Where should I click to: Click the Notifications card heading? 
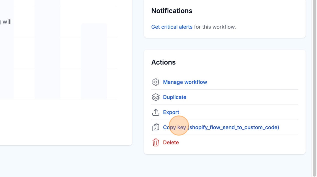(x=172, y=11)
